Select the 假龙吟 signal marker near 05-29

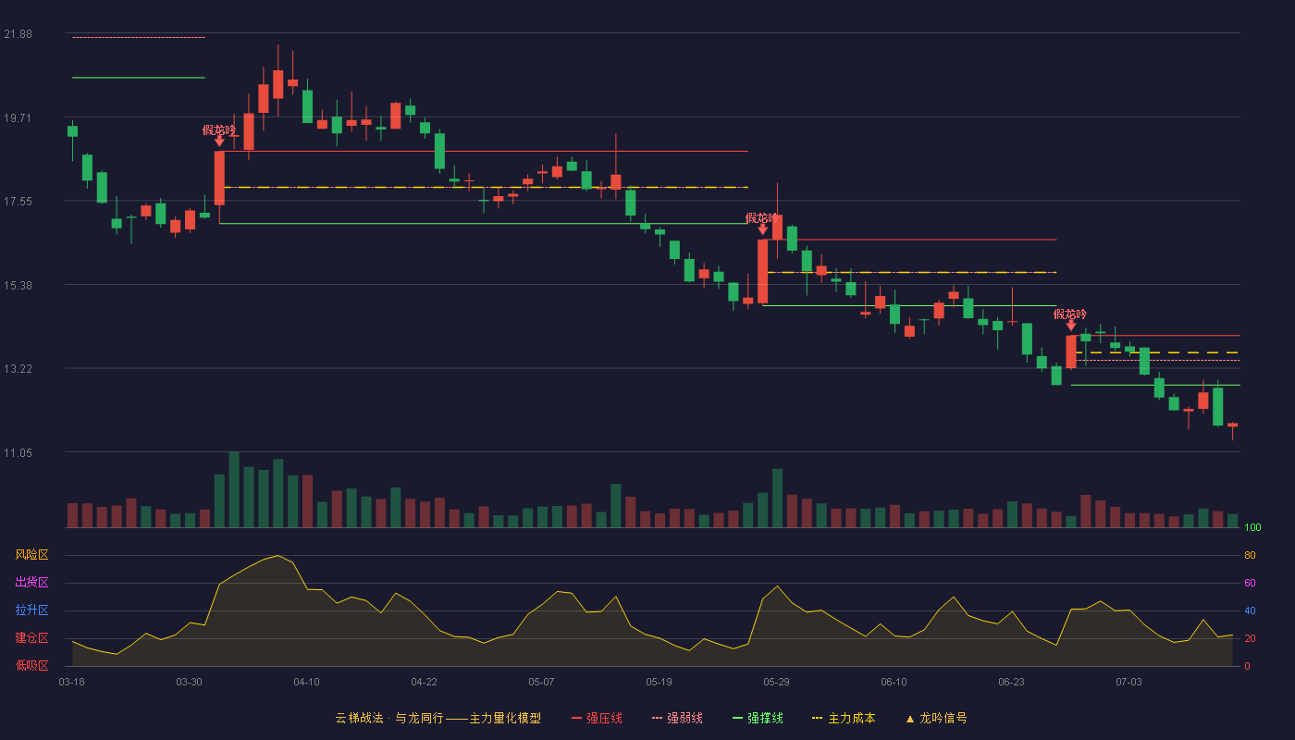pyautogui.click(x=762, y=223)
